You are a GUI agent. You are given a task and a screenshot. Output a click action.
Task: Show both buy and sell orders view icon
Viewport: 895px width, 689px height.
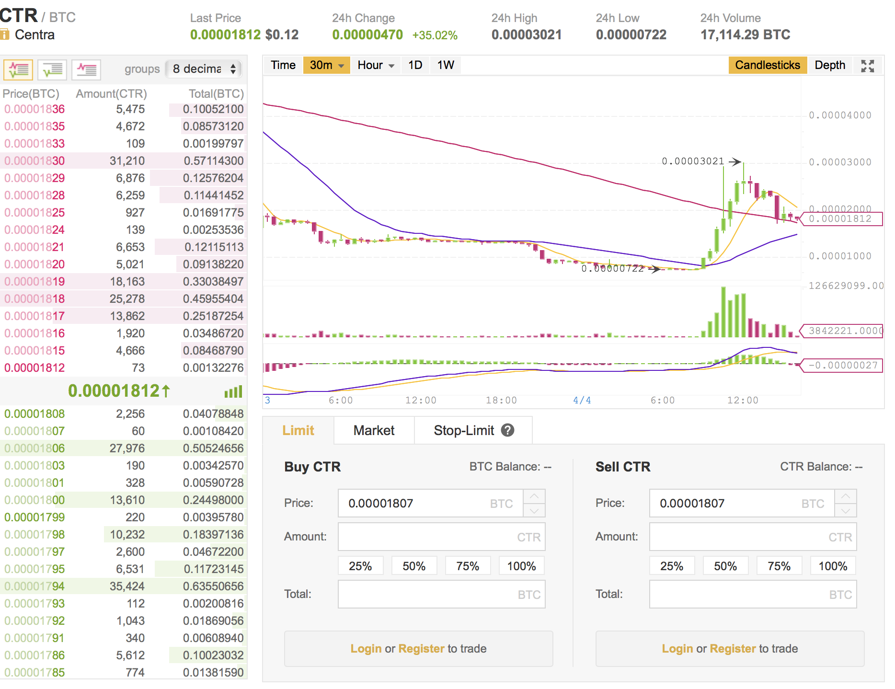click(18, 70)
